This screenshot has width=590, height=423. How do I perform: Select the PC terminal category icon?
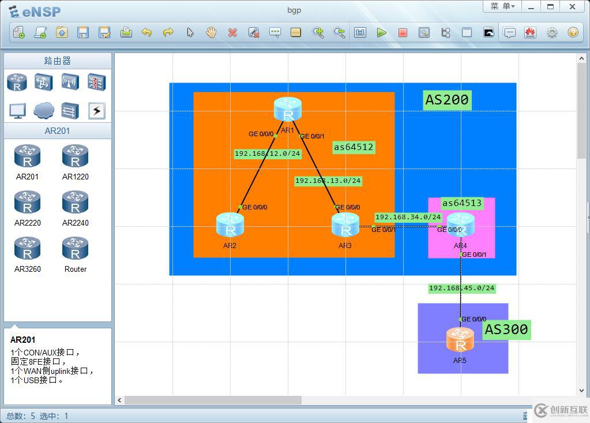pos(17,111)
